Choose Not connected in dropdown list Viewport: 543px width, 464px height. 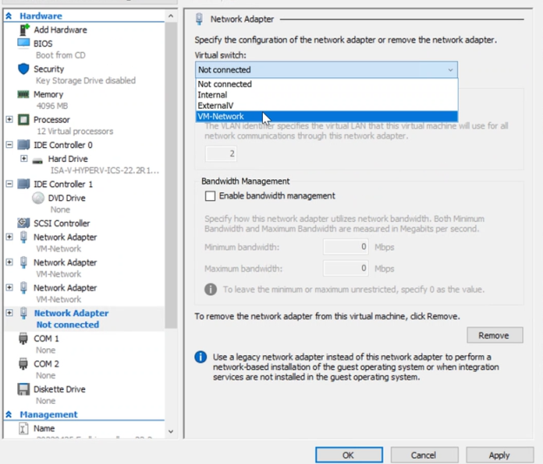pos(326,84)
